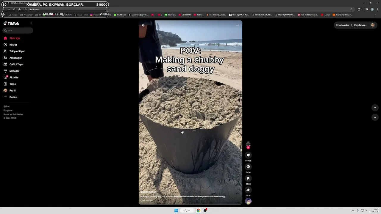Click the TikTok search field
Viewport: 381px width, 214px height.
[18, 30]
